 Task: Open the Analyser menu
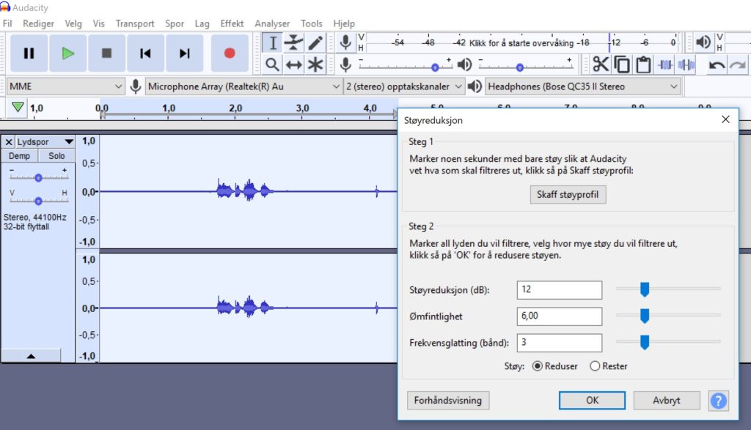[x=272, y=23]
